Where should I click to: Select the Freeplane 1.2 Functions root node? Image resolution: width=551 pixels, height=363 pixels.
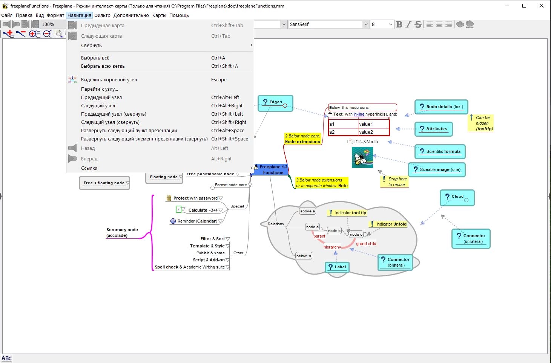[271, 170]
